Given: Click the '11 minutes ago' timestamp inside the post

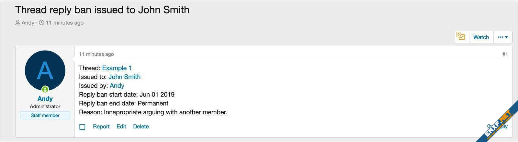Looking at the screenshot, I should point(96,54).
